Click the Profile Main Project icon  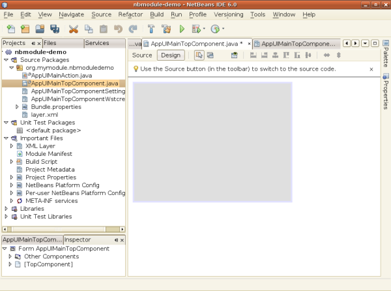coord(215,29)
